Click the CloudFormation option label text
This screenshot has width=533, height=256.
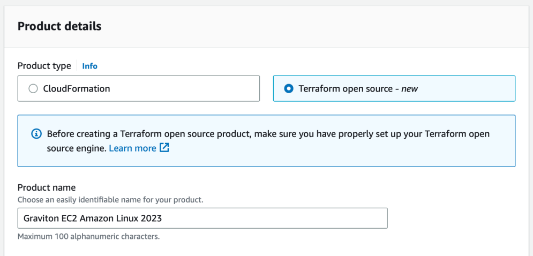pos(77,89)
